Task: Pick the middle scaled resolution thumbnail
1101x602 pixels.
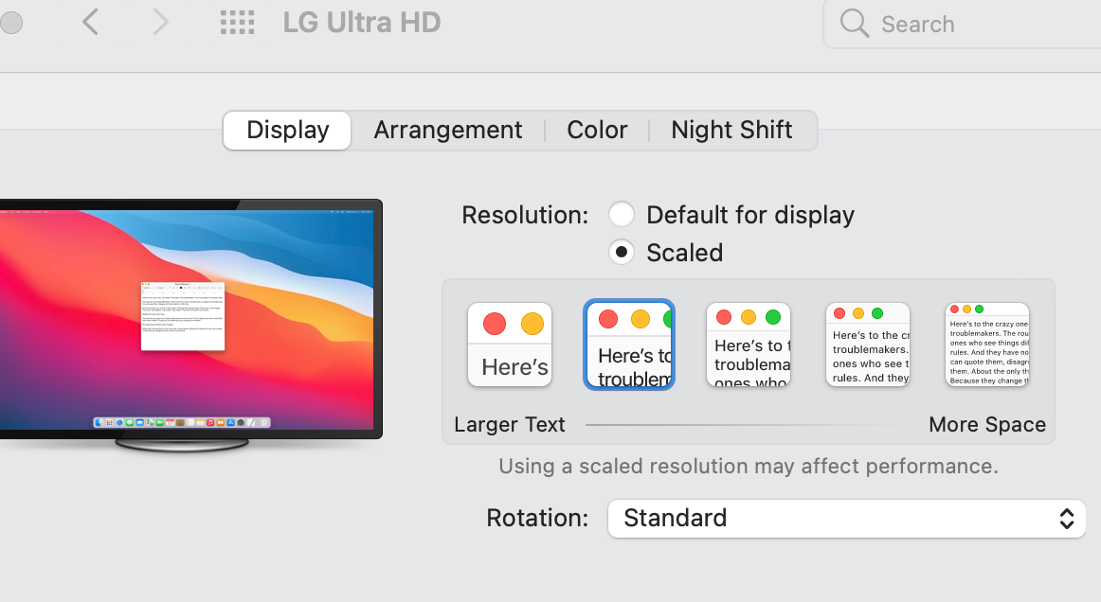Action: (x=749, y=345)
